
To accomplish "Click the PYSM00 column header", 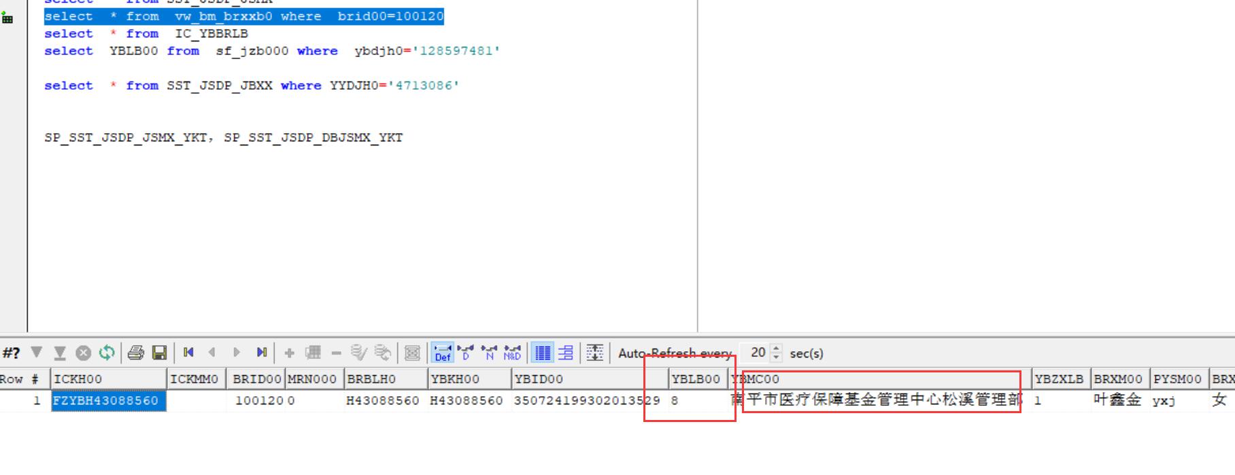I will (x=1179, y=379).
